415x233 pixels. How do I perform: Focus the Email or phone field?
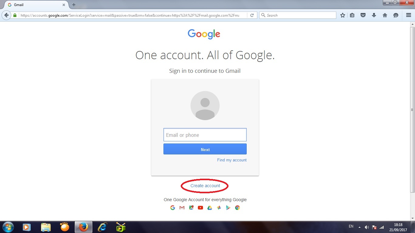click(x=205, y=135)
